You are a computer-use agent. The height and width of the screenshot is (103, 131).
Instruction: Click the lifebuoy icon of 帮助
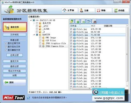point(98,10)
